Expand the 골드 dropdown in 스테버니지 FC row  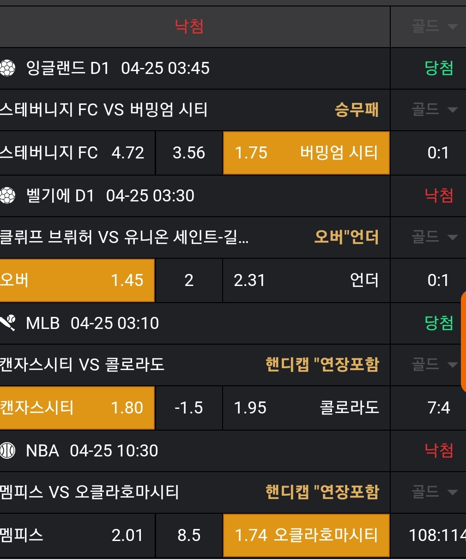434,109
